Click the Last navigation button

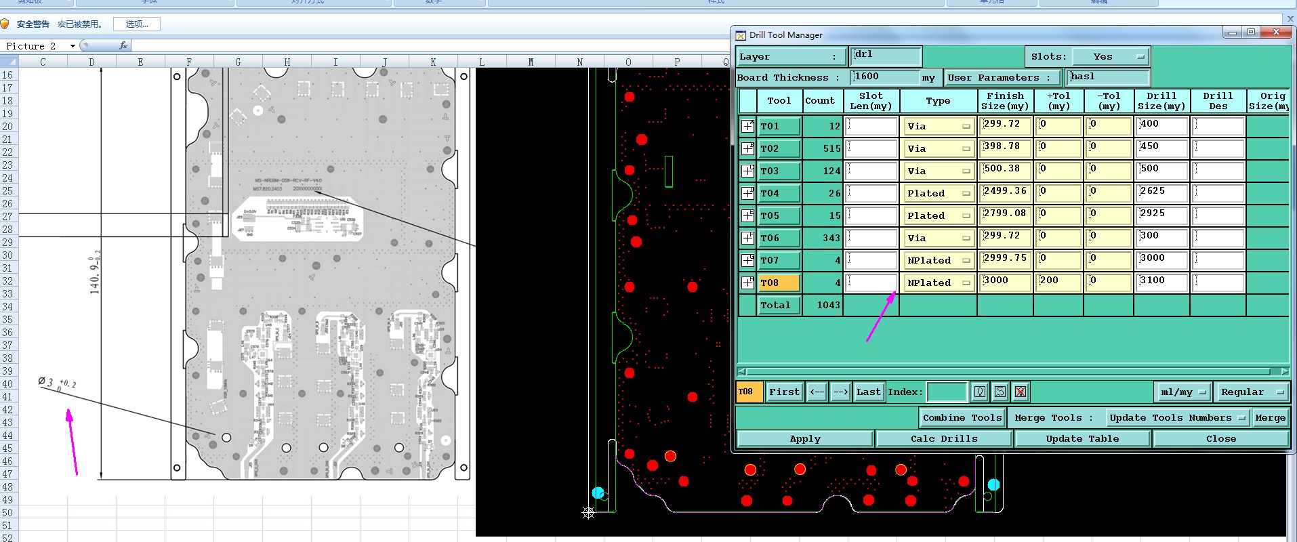pos(869,392)
